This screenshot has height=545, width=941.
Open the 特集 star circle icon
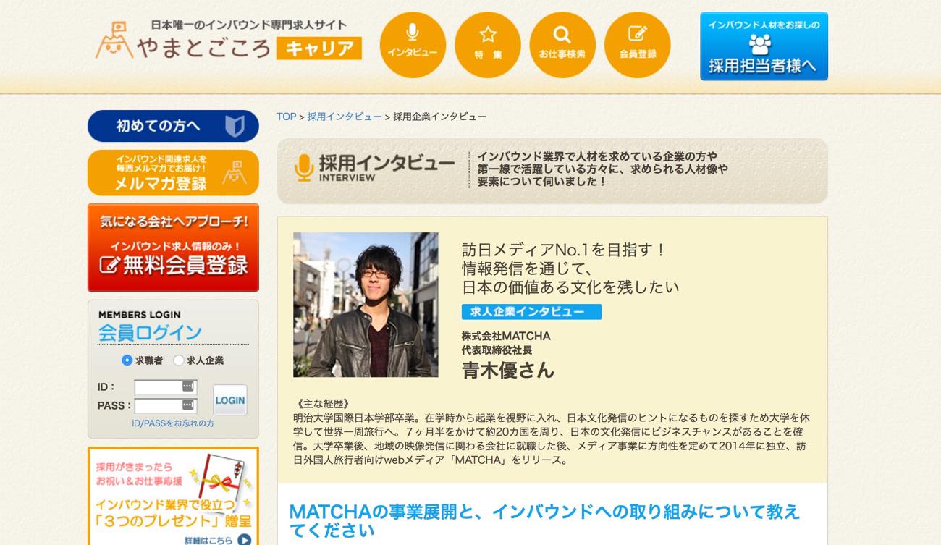[488, 45]
